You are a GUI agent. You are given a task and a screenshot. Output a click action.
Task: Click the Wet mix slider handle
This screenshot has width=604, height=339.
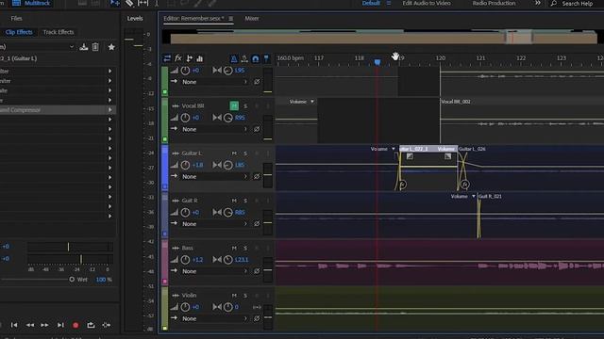coord(72,280)
